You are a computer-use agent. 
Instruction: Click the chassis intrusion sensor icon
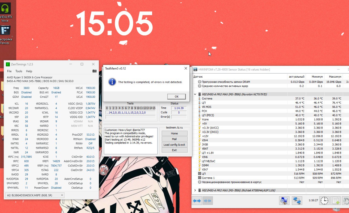pyautogui.click(x=200, y=182)
